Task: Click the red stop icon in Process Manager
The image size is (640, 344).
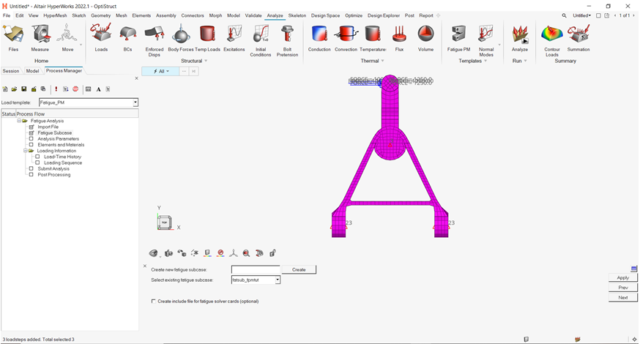Action: pos(75,89)
